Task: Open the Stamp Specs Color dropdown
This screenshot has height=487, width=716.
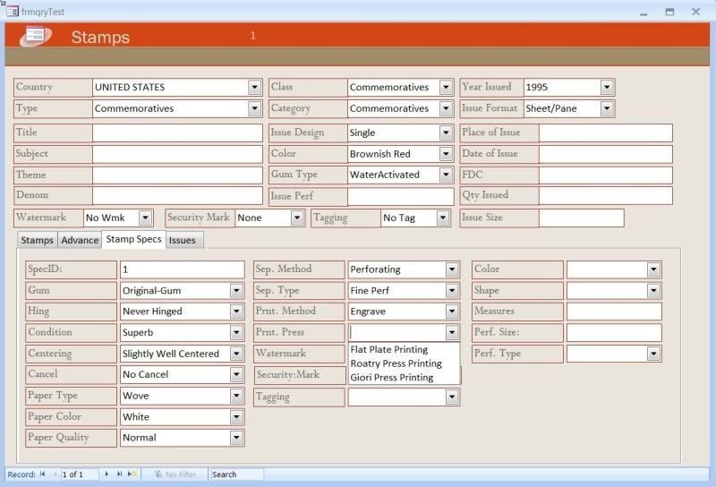Action: (x=654, y=269)
